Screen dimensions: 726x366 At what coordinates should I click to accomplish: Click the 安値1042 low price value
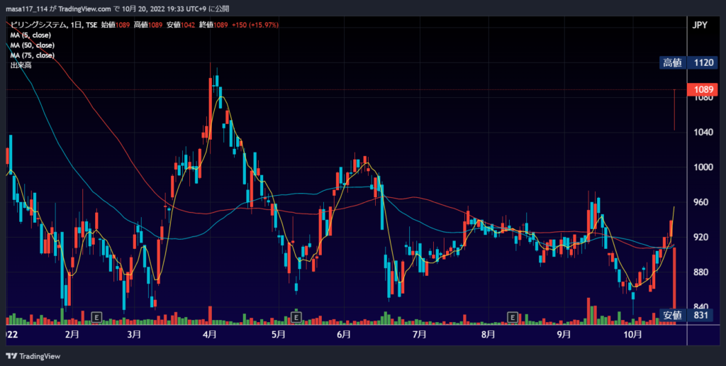(x=181, y=25)
